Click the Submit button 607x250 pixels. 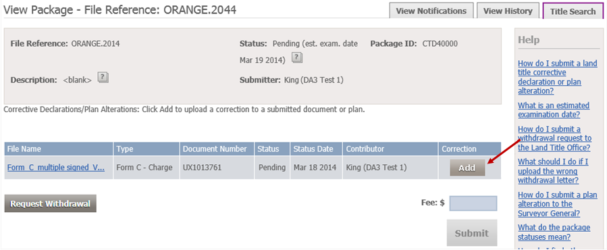(x=471, y=233)
